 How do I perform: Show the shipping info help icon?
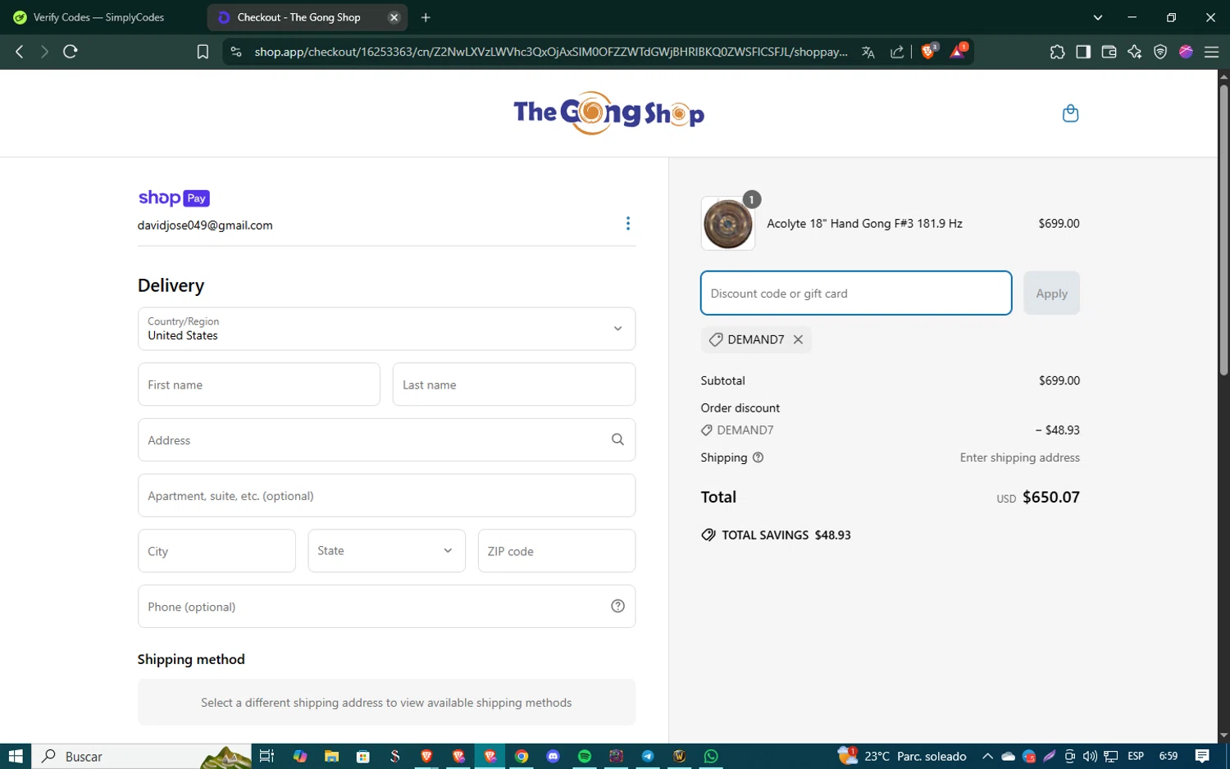coord(758,457)
